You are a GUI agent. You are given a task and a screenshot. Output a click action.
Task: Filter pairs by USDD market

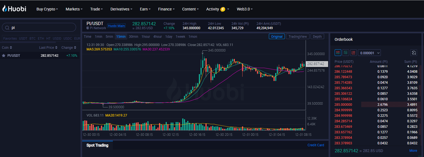click(x=57, y=39)
